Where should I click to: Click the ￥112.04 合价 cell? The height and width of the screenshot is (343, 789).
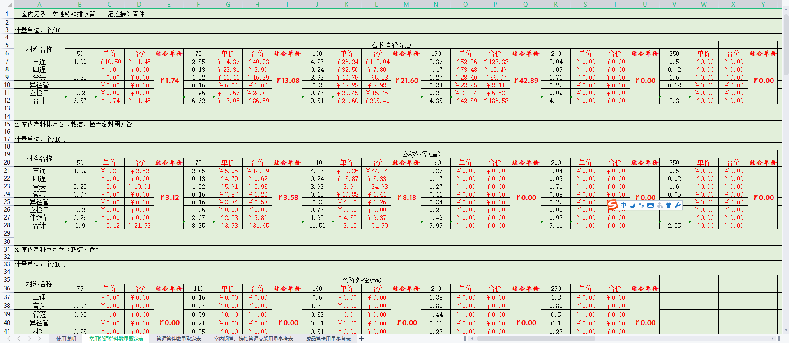[376, 62]
